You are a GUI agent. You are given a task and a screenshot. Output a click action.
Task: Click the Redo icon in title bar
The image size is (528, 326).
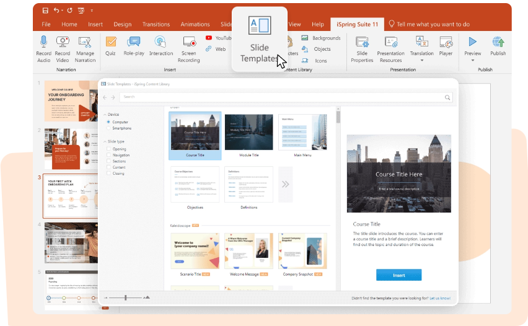click(69, 11)
